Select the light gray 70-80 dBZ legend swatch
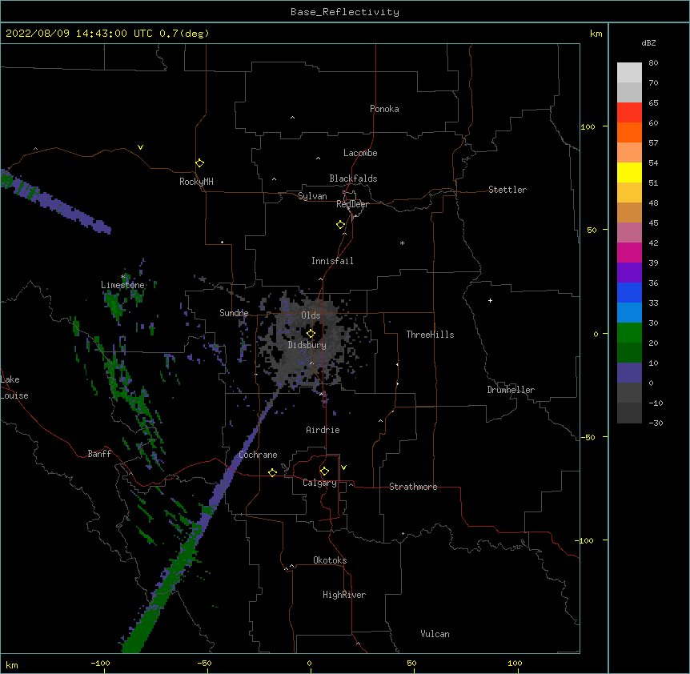Image resolution: width=690 pixels, height=674 pixels. [629, 72]
